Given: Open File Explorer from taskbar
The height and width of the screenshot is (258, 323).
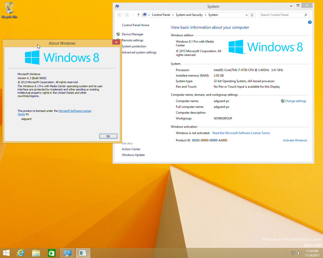Looking at the screenshot, I should click(36, 253).
